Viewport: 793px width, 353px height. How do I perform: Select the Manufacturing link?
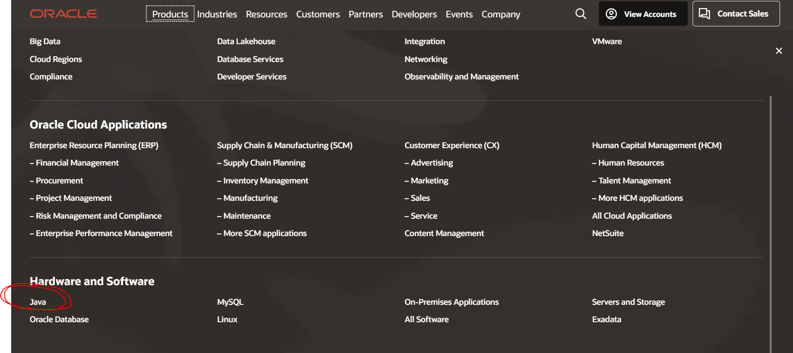(x=247, y=198)
